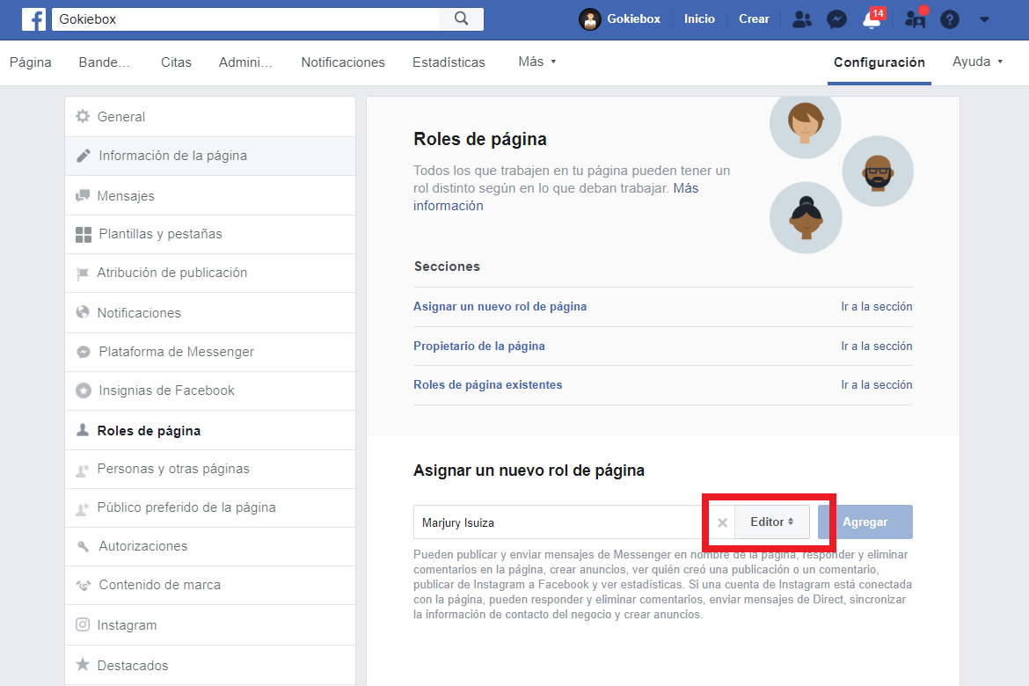
Task: Open the Notificaciones page tab
Action: [x=343, y=62]
